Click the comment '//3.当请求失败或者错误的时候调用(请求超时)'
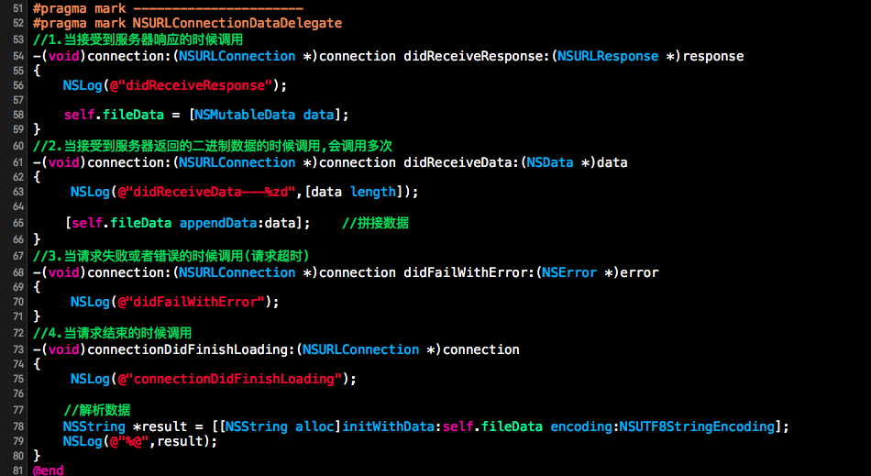 [171, 256]
